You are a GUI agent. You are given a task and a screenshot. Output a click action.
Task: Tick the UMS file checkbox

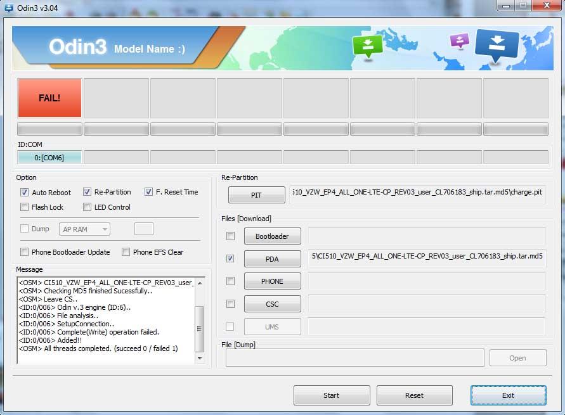230,326
